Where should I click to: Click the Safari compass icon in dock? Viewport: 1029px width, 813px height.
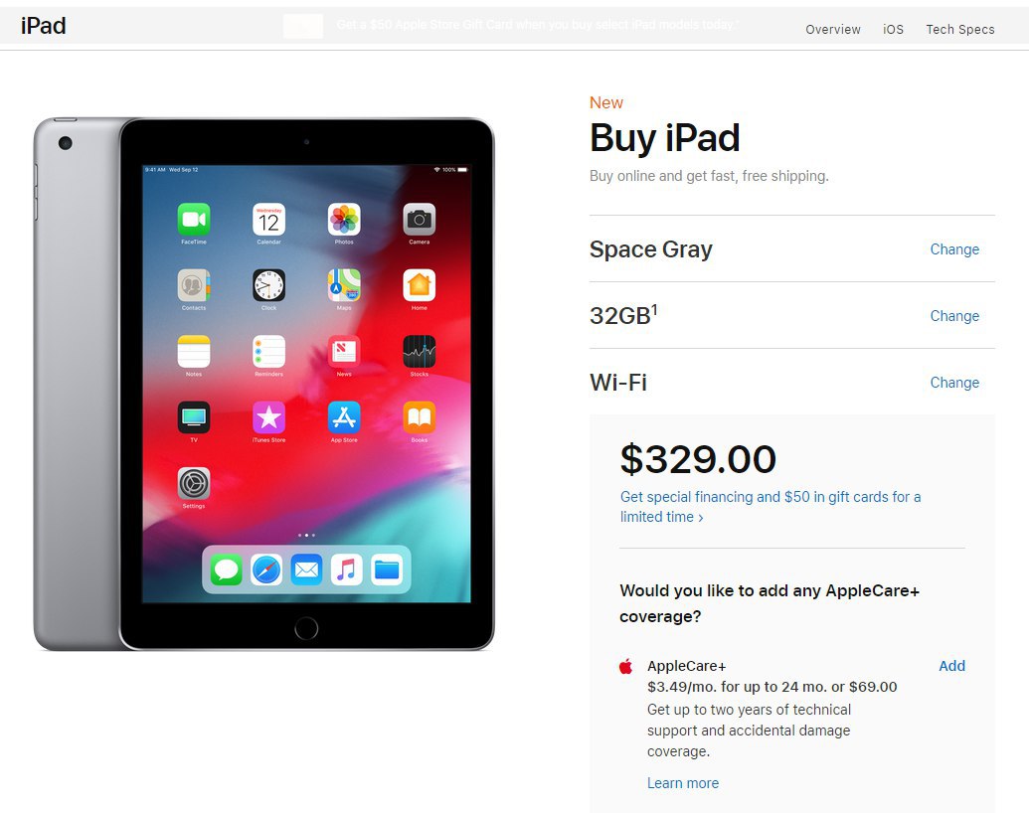[266, 569]
